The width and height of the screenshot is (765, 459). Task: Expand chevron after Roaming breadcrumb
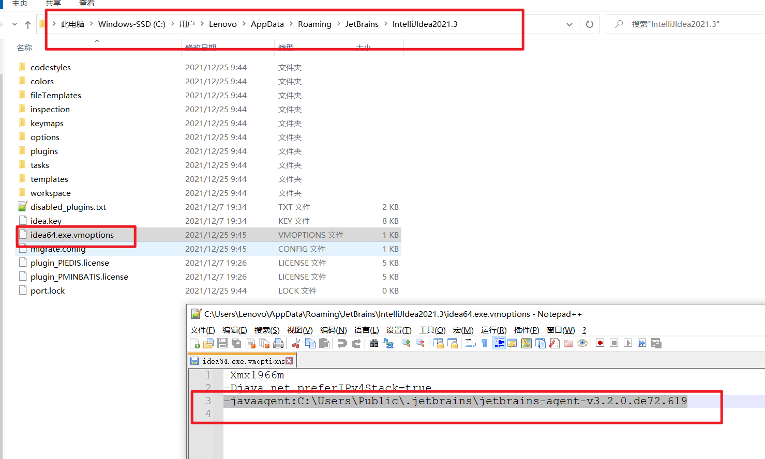[338, 24]
